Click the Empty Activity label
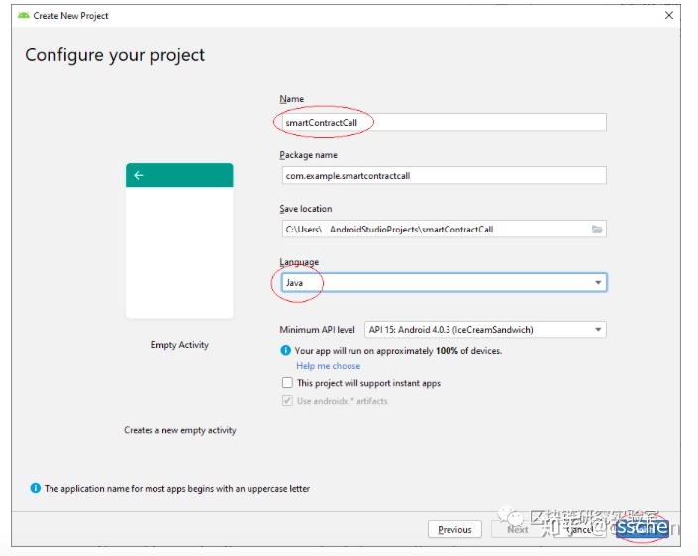 [x=179, y=345]
